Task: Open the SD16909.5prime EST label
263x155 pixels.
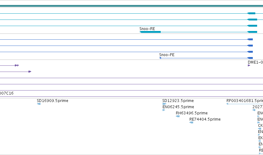Action: click(x=53, y=101)
